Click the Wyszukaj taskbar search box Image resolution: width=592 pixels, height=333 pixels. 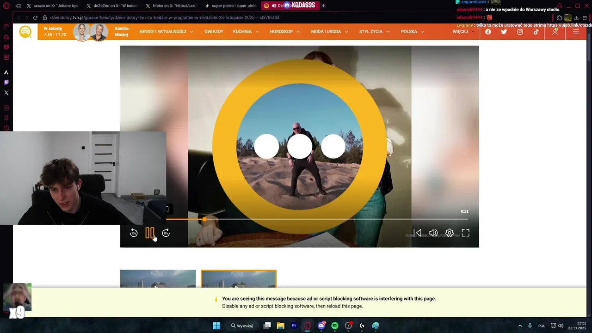(x=242, y=326)
